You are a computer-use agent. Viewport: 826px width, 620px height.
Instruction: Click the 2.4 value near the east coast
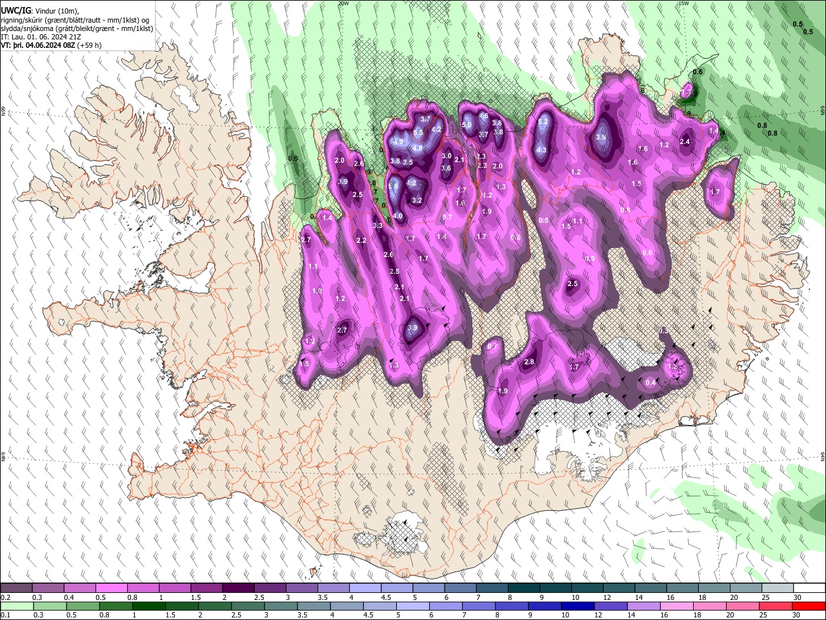click(685, 141)
